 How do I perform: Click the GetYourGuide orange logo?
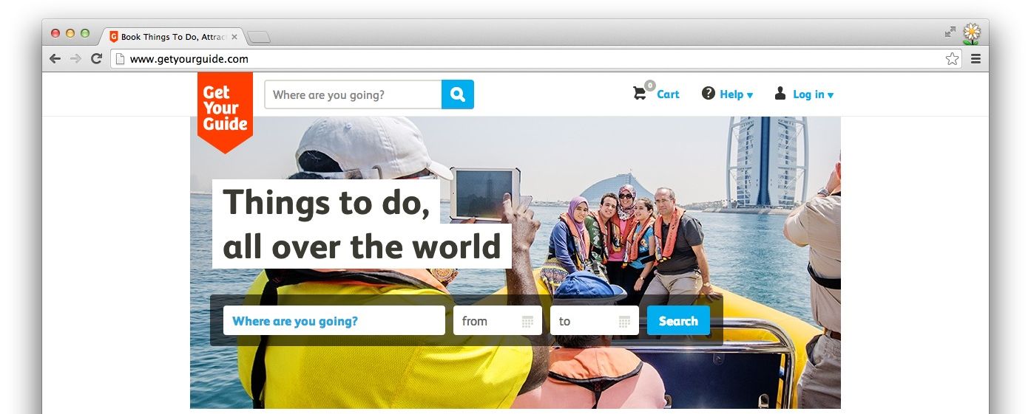[x=225, y=112]
